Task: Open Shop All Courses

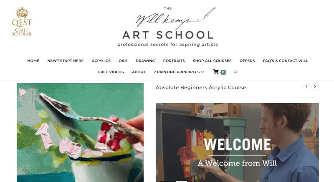Action: (212, 61)
